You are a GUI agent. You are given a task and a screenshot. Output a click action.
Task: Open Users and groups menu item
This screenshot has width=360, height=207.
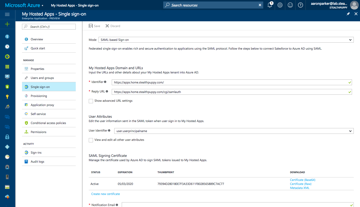(49, 78)
